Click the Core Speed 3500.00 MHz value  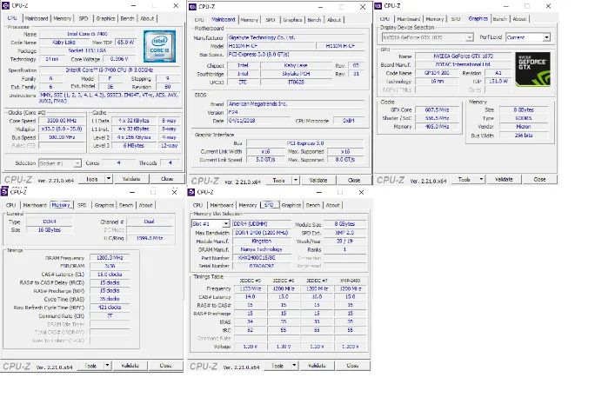62,121
